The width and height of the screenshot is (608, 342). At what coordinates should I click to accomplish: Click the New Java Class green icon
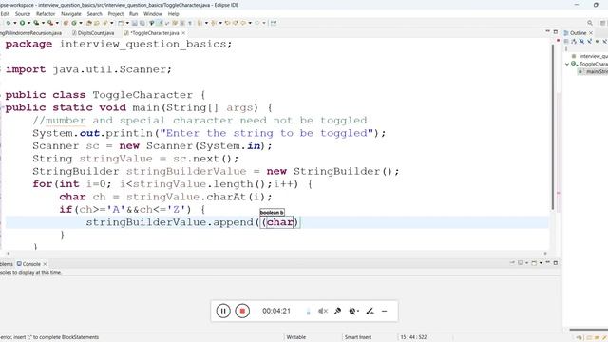[74, 23]
